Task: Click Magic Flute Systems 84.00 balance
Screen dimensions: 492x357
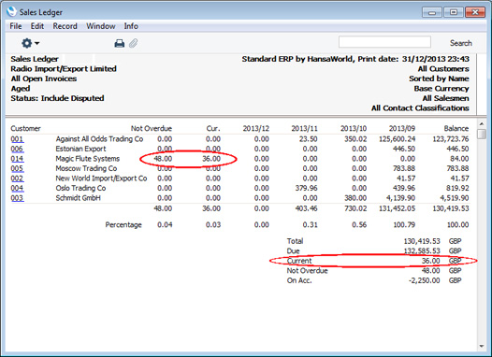Action: pyautogui.click(x=459, y=159)
